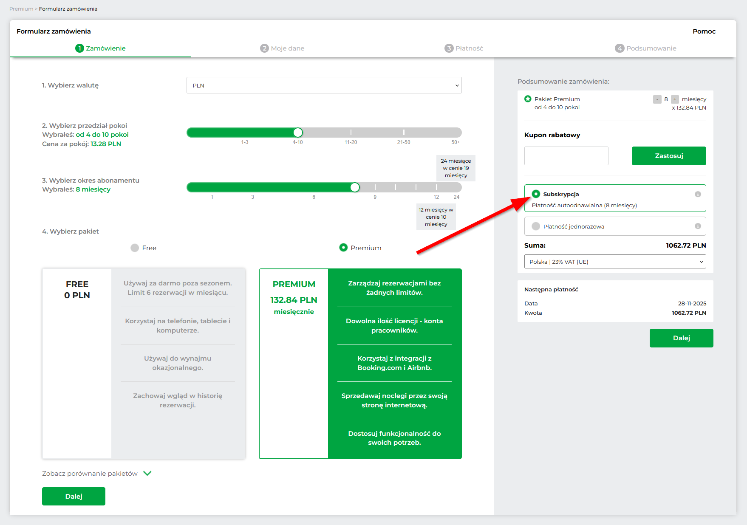Click the Premium breadcrumb link
Screen dimensions: 747x525
[21, 9]
